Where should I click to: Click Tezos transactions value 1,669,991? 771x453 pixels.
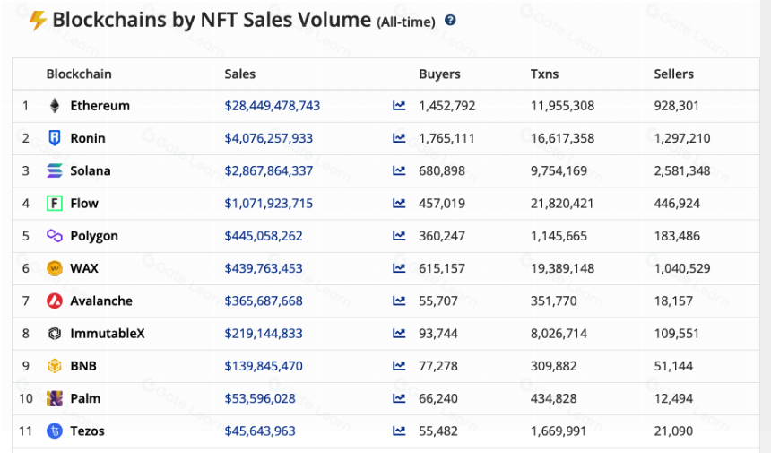(x=559, y=431)
